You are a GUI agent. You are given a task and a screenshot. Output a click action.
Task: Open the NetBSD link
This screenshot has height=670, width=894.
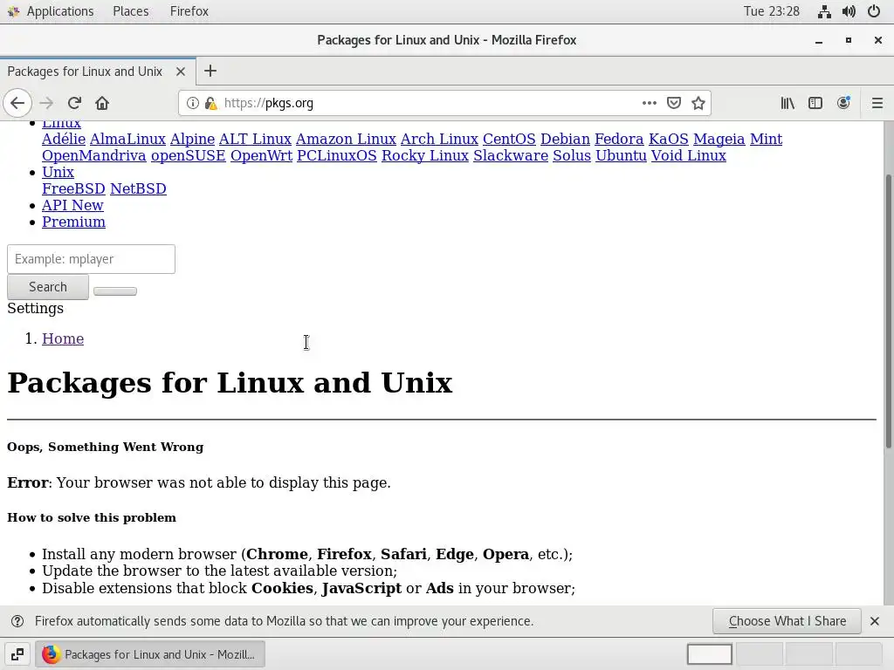[x=138, y=188]
